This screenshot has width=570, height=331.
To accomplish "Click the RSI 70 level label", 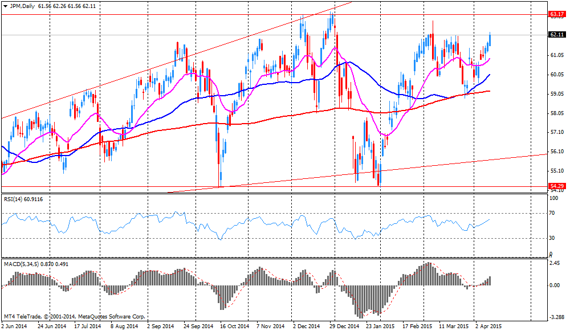I will (x=552, y=213).
